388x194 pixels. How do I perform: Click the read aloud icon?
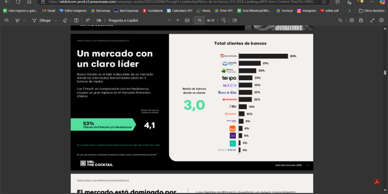coord(87,20)
